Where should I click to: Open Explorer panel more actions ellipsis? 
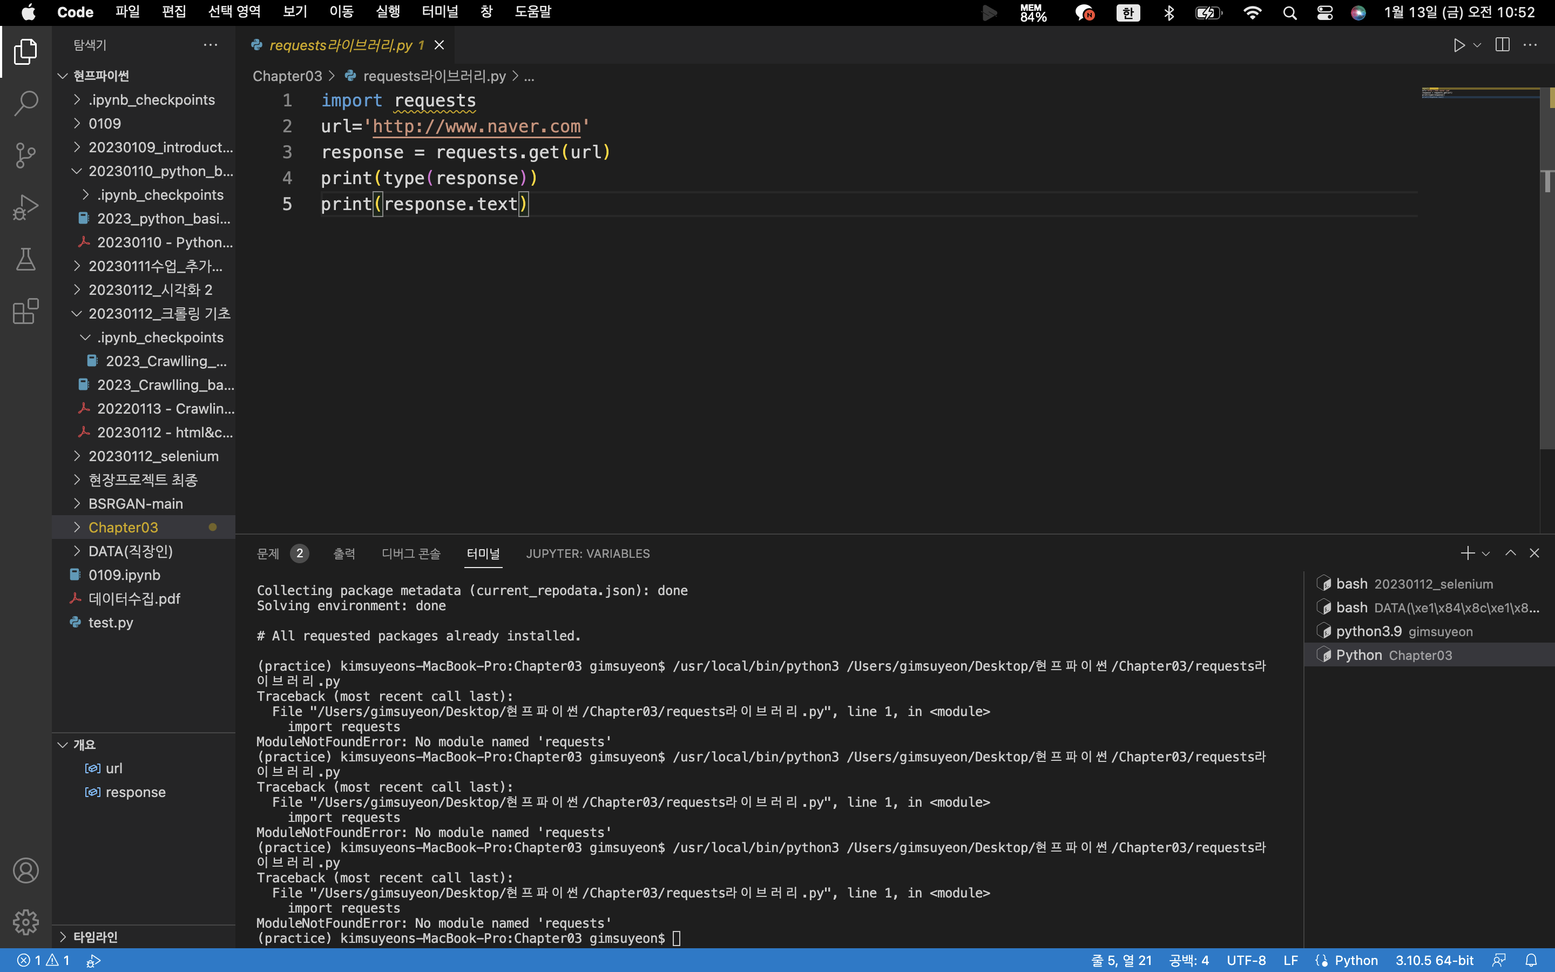(x=210, y=45)
